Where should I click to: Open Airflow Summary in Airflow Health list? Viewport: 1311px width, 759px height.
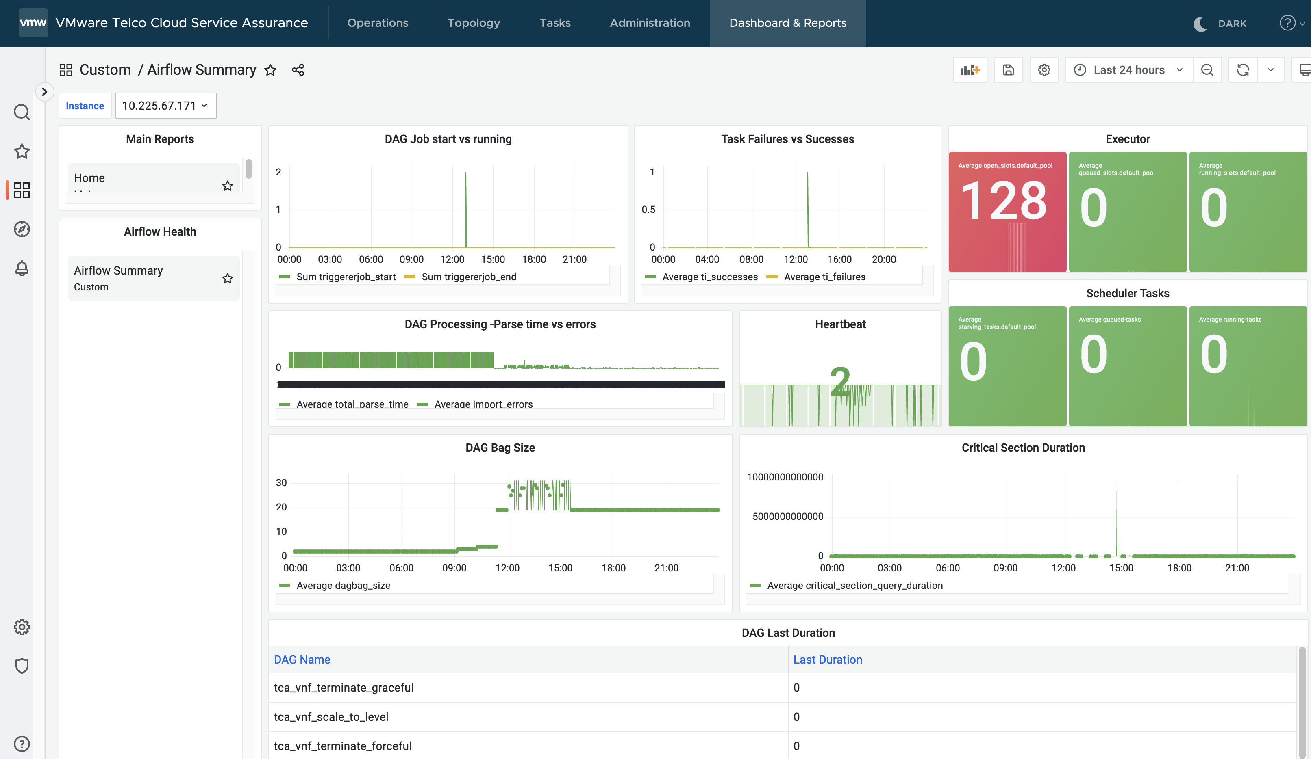tap(154, 278)
